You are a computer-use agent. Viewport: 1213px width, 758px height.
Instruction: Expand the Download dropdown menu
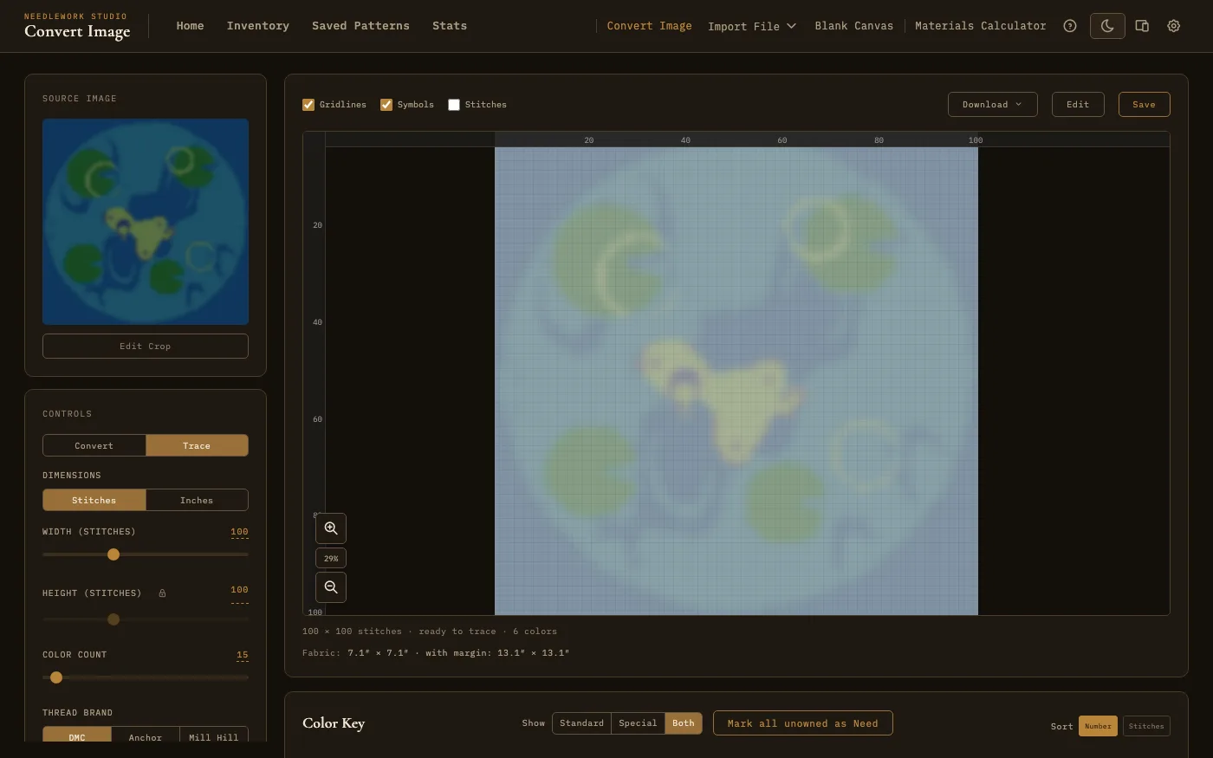click(x=992, y=105)
